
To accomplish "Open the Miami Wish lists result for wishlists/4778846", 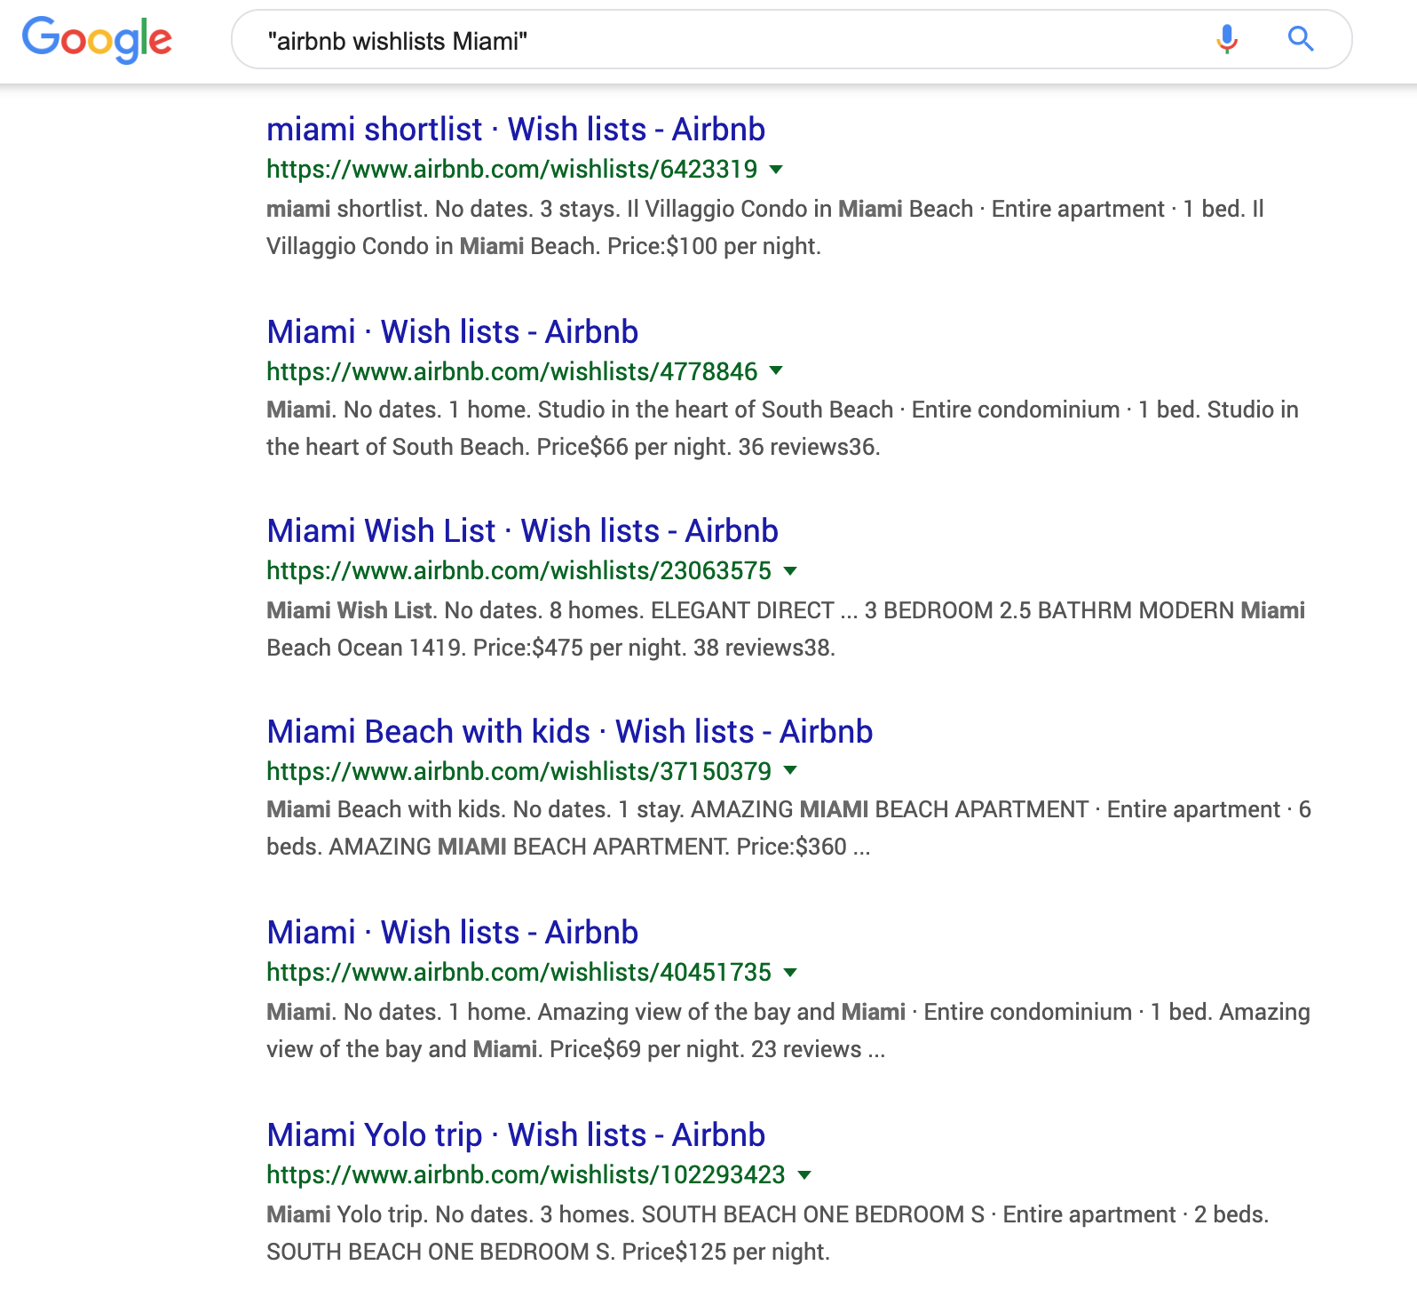I will pos(453,331).
